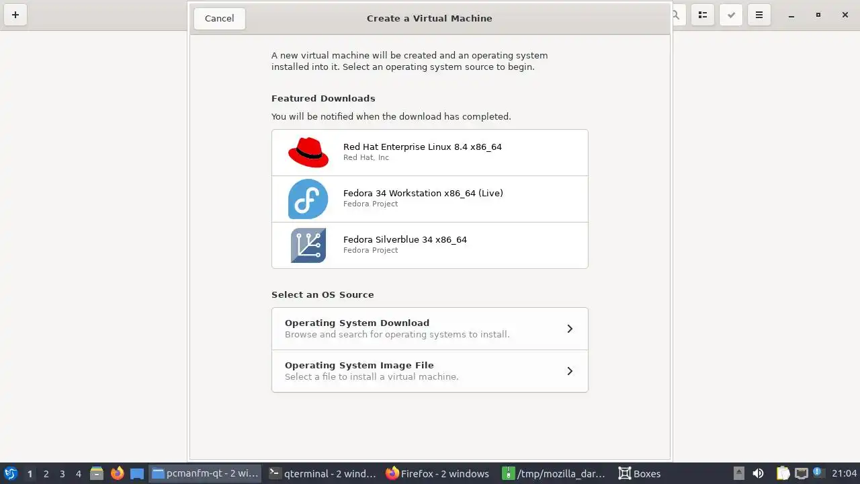Open removable media eject tray icon
The height and width of the screenshot is (484, 860).
click(x=739, y=473)
